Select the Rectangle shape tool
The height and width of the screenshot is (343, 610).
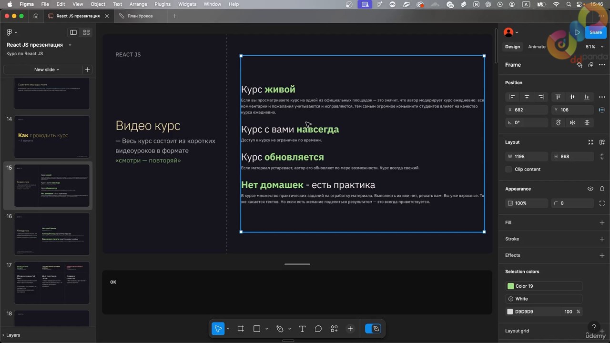point(256,329)
